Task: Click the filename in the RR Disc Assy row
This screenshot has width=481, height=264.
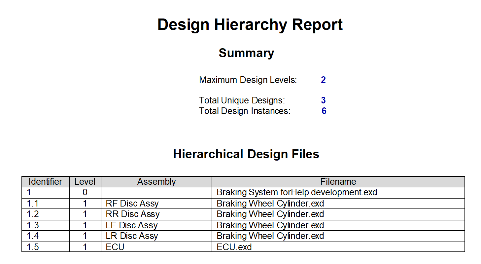Action: 338,214
